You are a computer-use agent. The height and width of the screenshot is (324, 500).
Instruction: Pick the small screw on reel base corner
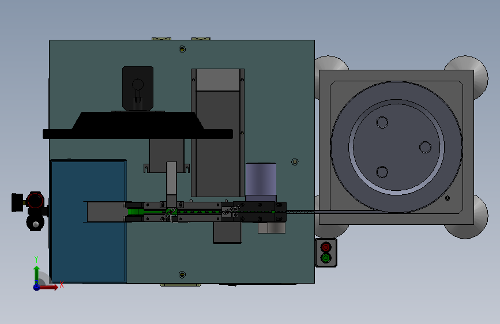448,198
